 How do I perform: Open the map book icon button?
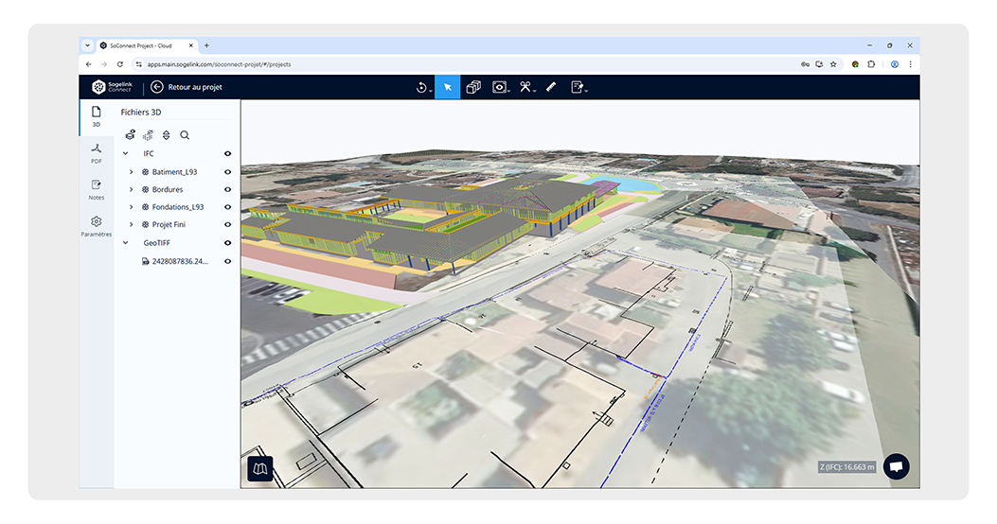(x=259, y=468)
